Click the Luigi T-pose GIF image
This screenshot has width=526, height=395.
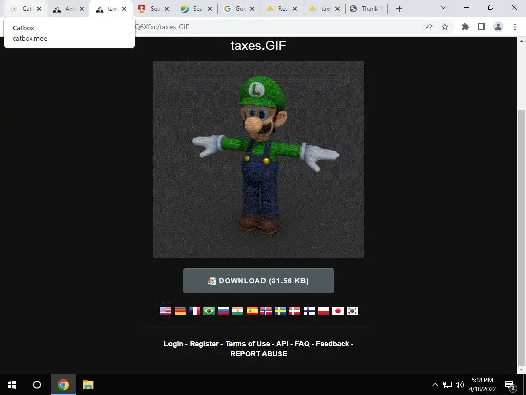259,159
